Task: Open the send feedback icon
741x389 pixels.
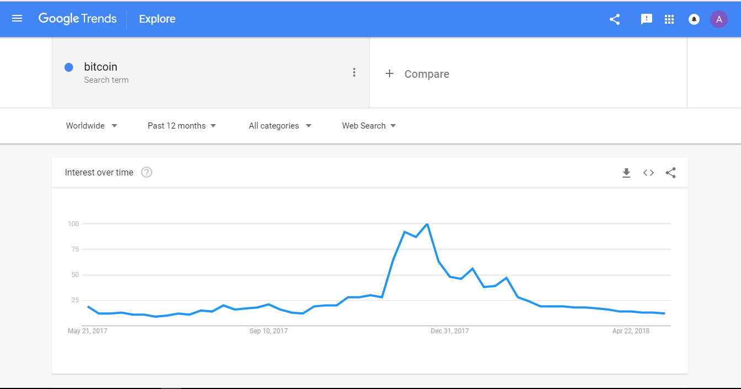Action: pyautogui.click(x=647, y=19)
